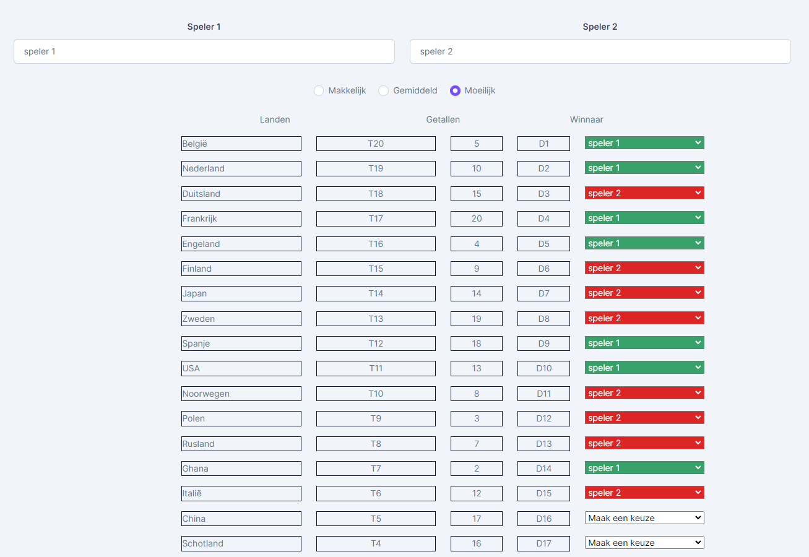Click the Speler 1 name input field
809x557 pixels.
[x=204, y=51]
